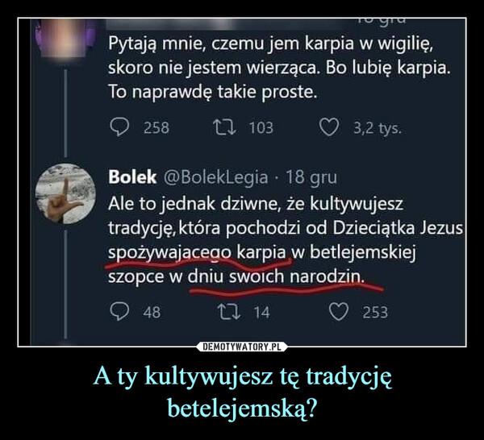Screen dimensions: 484x440
Task: Click the first tweet text about karpia
Action: click(278, 68)
